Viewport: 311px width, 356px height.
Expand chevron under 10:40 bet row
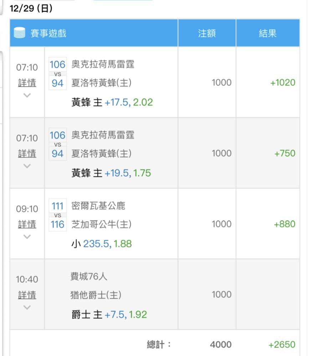27,308
